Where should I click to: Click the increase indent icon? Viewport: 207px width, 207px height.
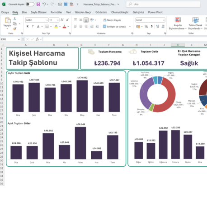[97, 27]
